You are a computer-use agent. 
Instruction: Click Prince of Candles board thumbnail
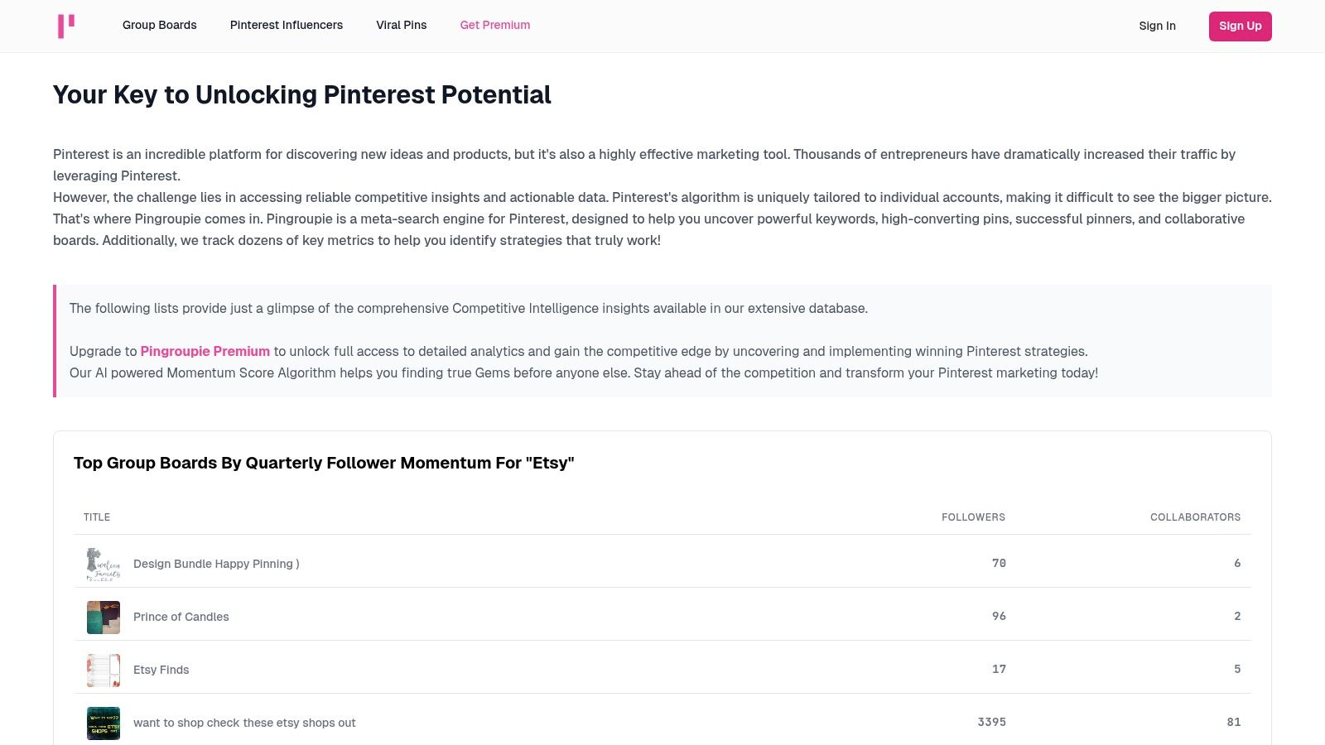(x=104, y=617)
